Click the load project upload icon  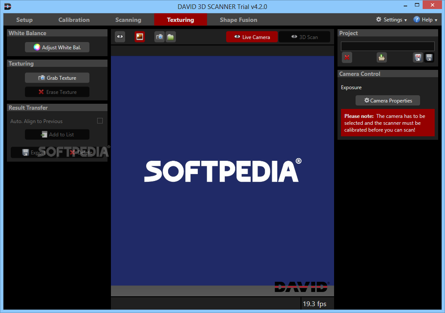[381, 57]
